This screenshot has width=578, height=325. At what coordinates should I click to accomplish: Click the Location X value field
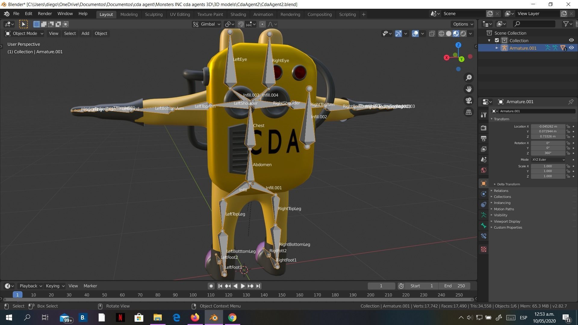tap(548, 126)
